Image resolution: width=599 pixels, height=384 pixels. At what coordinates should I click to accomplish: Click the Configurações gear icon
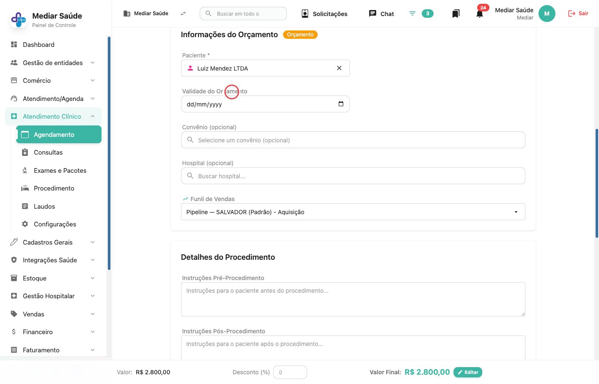25,224
